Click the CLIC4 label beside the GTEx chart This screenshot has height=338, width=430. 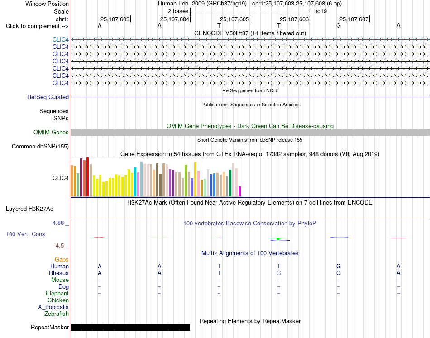click(61, 178)
